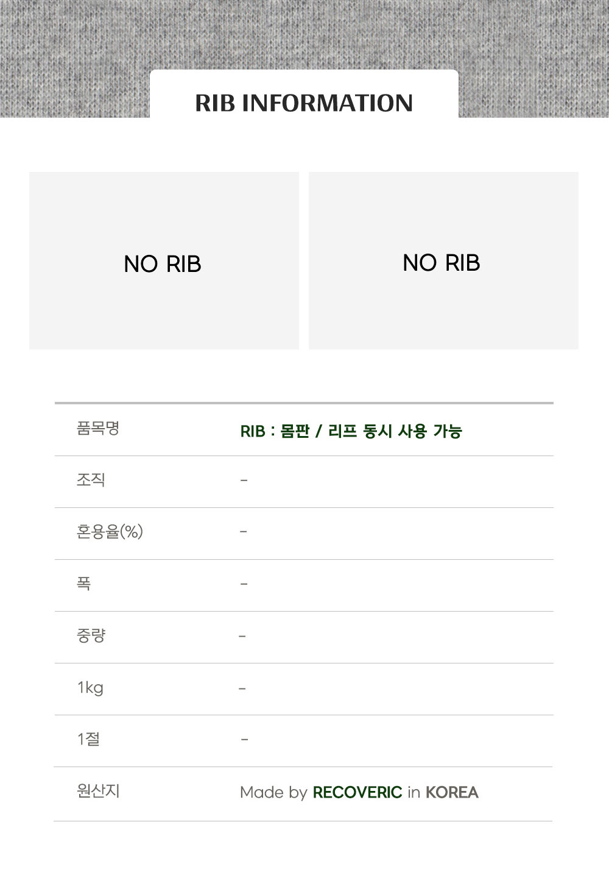Click the dash value beside 폭
The width and height of the screenshot is (609, 883).
(244, 584)
